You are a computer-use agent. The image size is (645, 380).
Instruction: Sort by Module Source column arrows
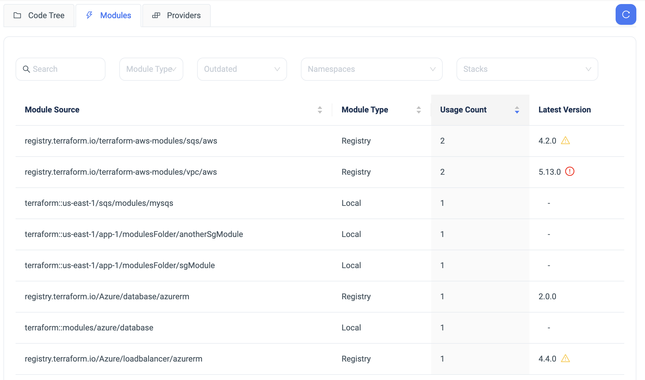tap(320, 110)
